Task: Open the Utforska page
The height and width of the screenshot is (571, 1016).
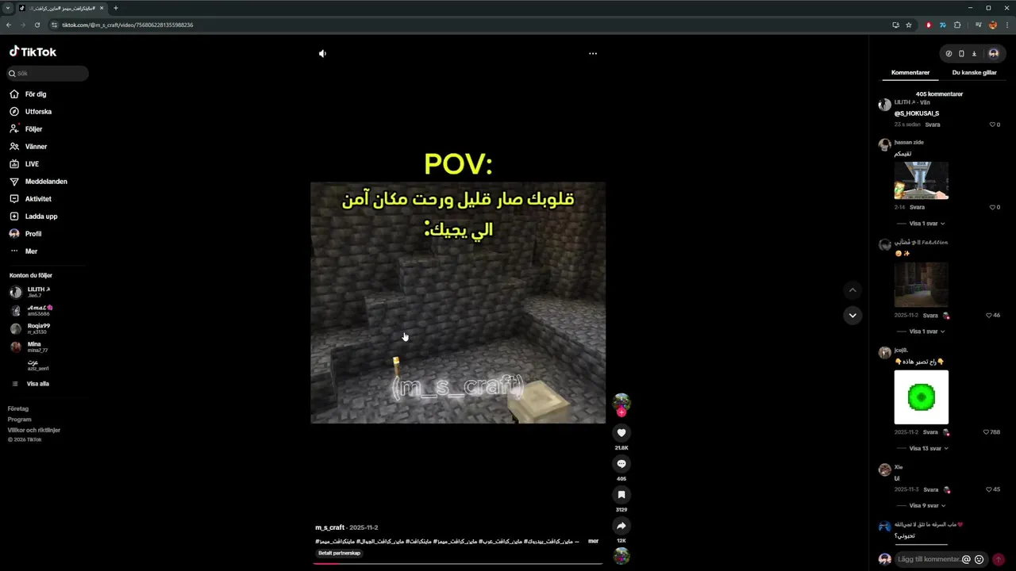Action: click(38, 112)
